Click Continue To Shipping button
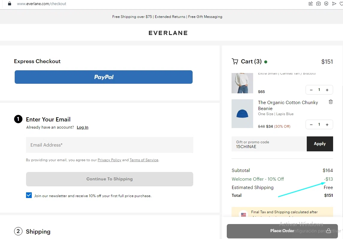The height and width of the screenshot is (239, 343). [110, 179]
